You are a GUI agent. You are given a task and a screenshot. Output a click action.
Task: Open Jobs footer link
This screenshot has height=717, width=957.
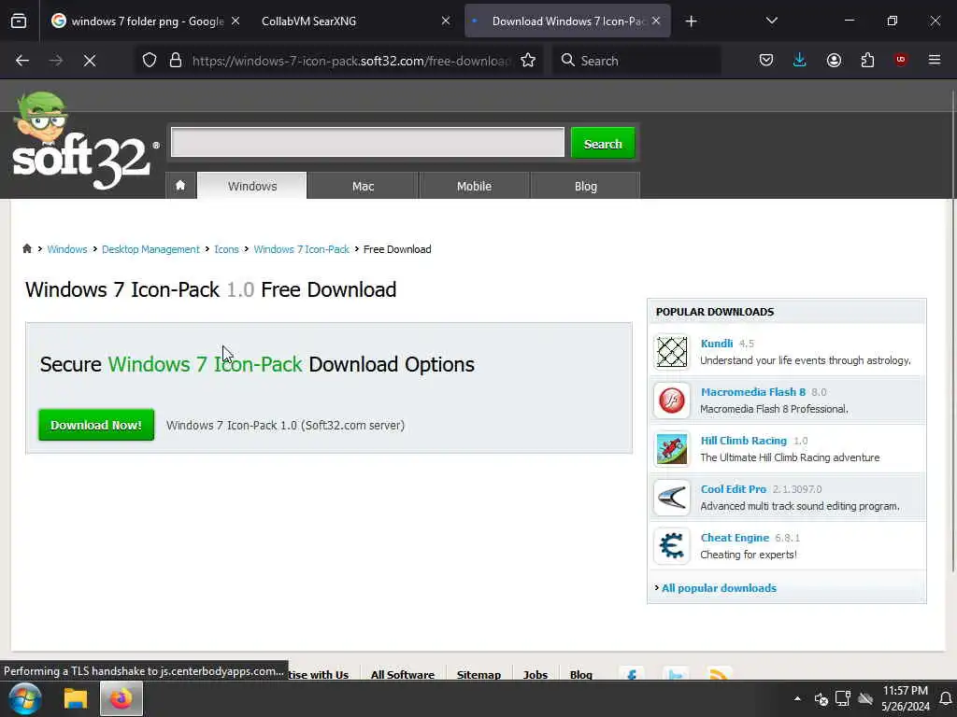tap(535, 674)
